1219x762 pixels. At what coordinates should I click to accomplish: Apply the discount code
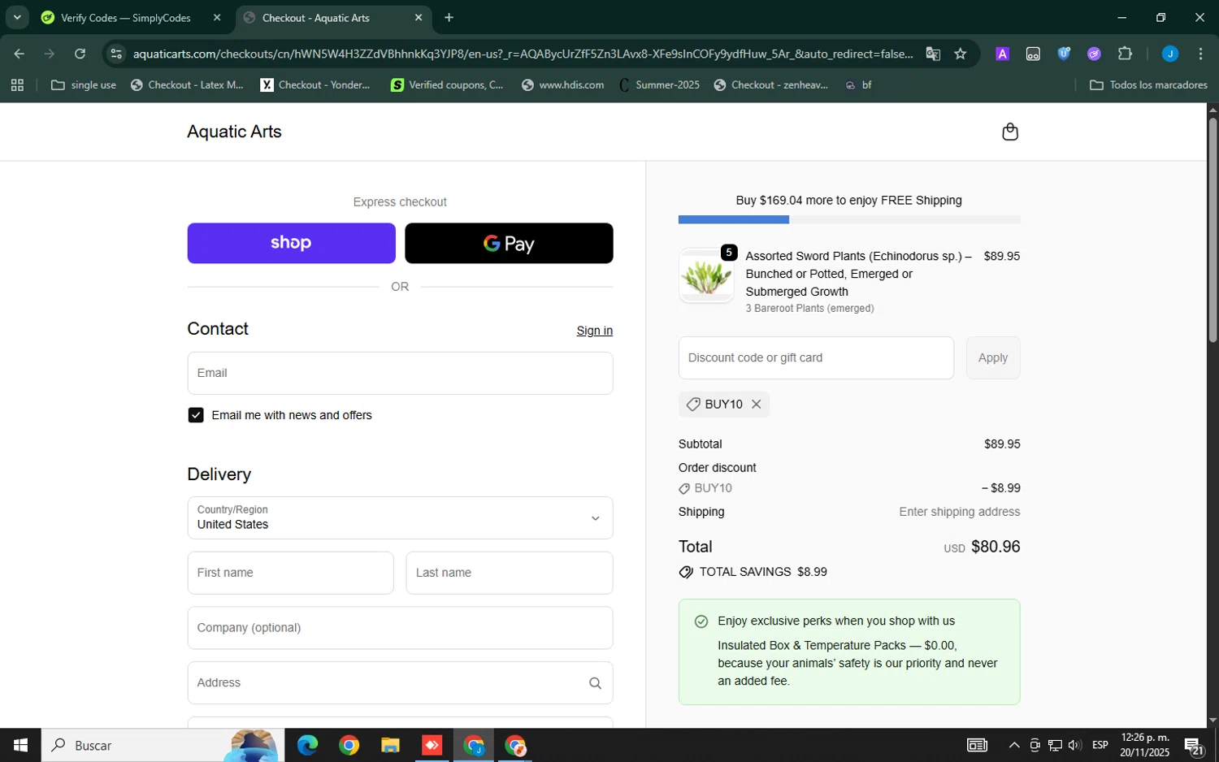click(x=993, y=357)
